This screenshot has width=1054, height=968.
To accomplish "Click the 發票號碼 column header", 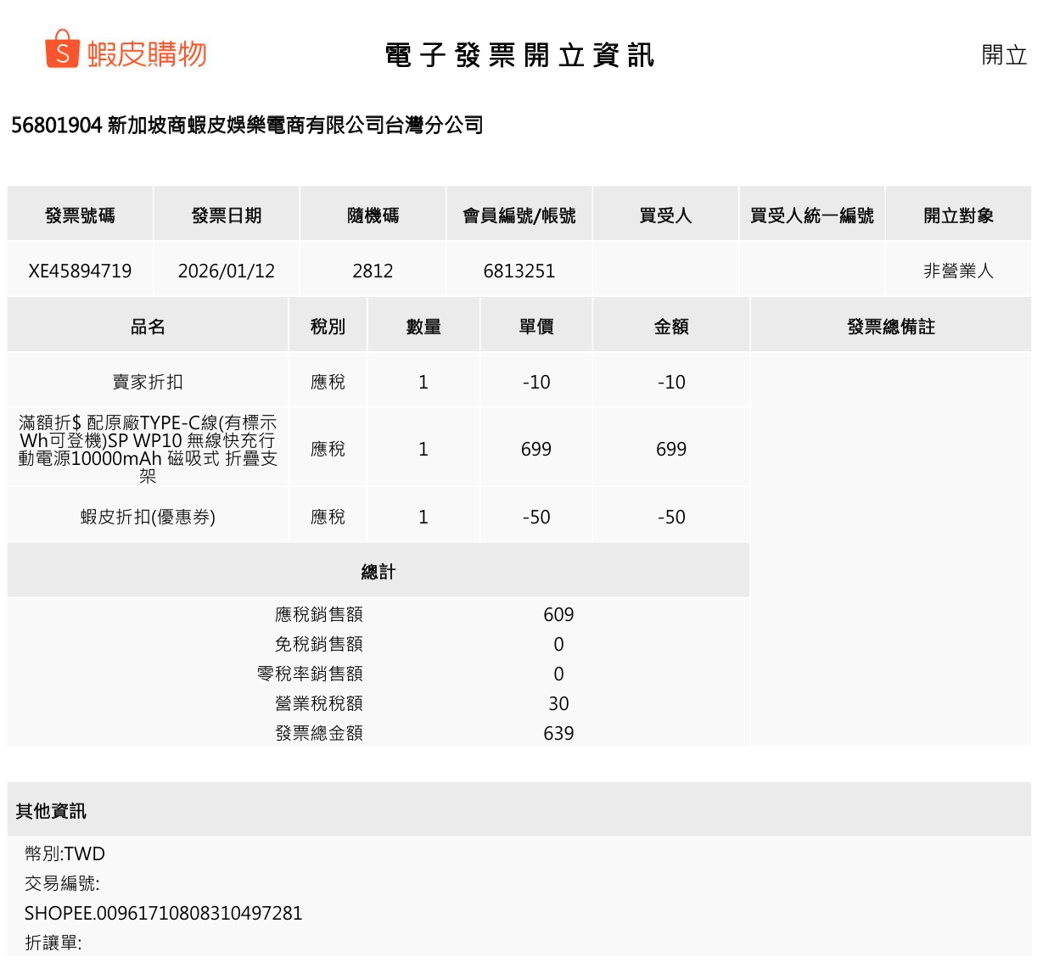I will 80,215.
